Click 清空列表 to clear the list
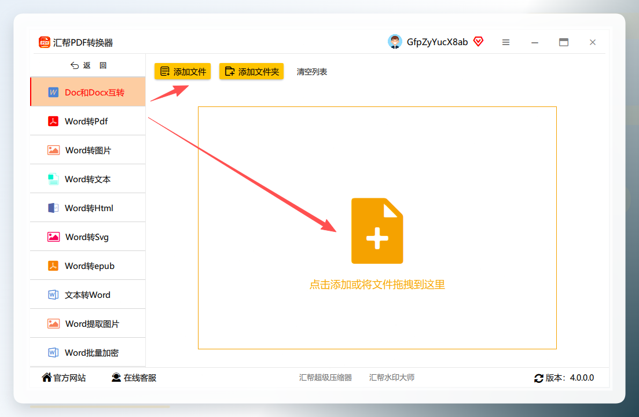This screenshot has height=417, width=639. tap(312, 72)
